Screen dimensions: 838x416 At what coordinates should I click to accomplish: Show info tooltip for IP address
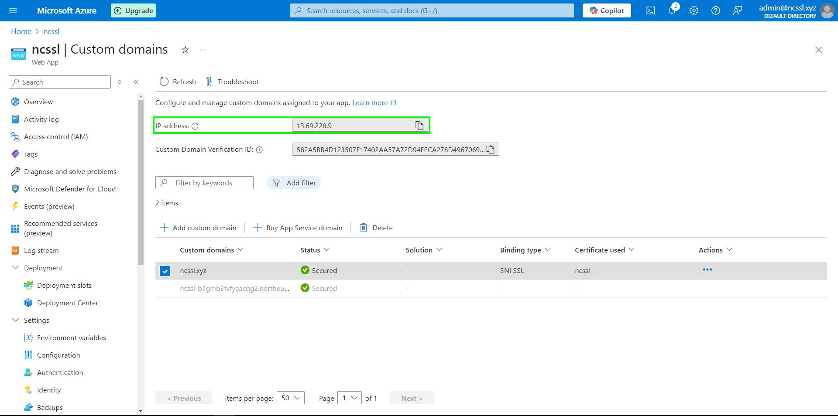click(x=195, y=126)
